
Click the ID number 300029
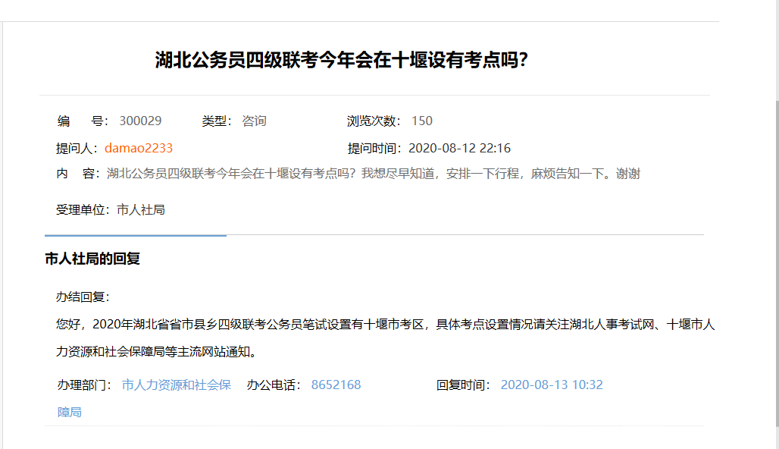(x=140, y=121)
